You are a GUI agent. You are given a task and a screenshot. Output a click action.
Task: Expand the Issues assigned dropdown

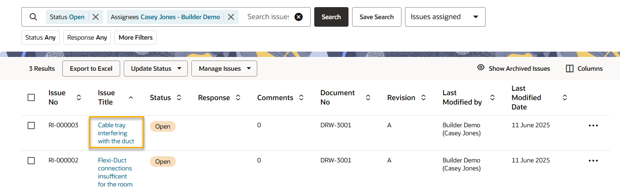point(445,17)
